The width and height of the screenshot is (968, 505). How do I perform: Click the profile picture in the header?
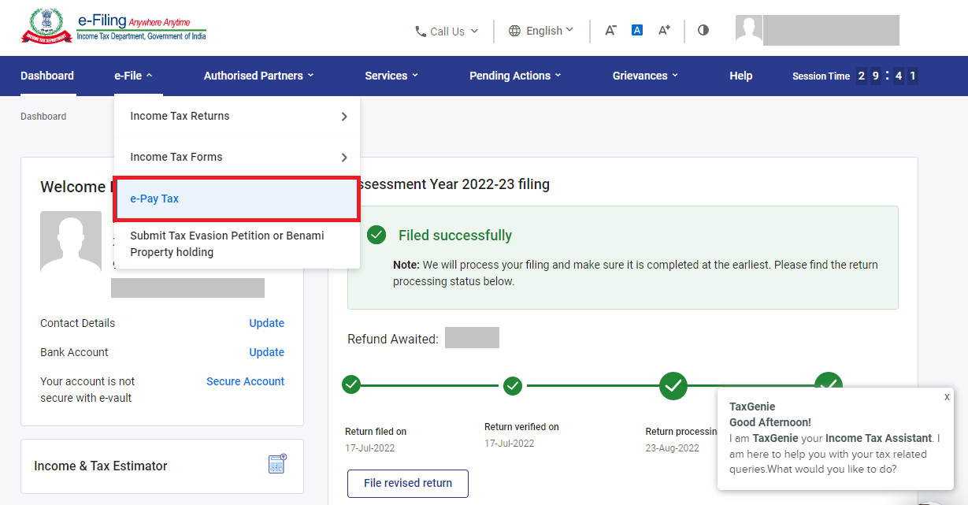click(749, 29)
